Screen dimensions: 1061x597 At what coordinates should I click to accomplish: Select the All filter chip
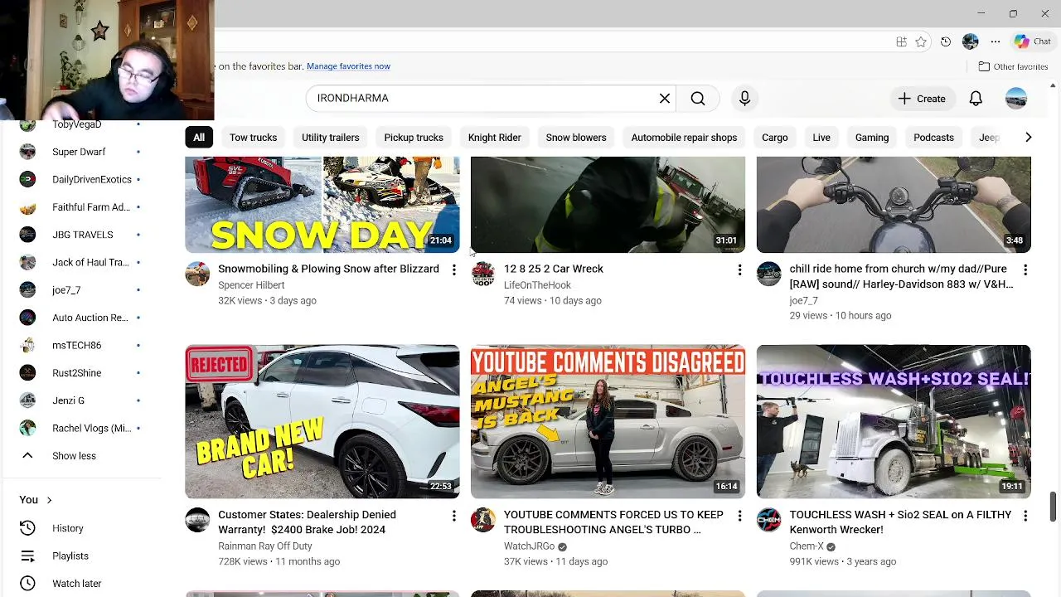click(199, 138)
